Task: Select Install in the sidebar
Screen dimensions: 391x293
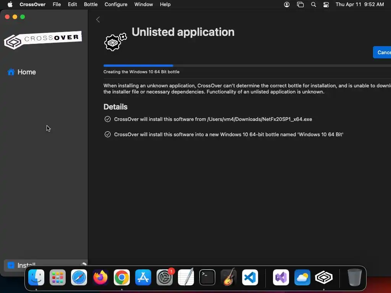Action: pyautogui.click(x=45, y=266)
